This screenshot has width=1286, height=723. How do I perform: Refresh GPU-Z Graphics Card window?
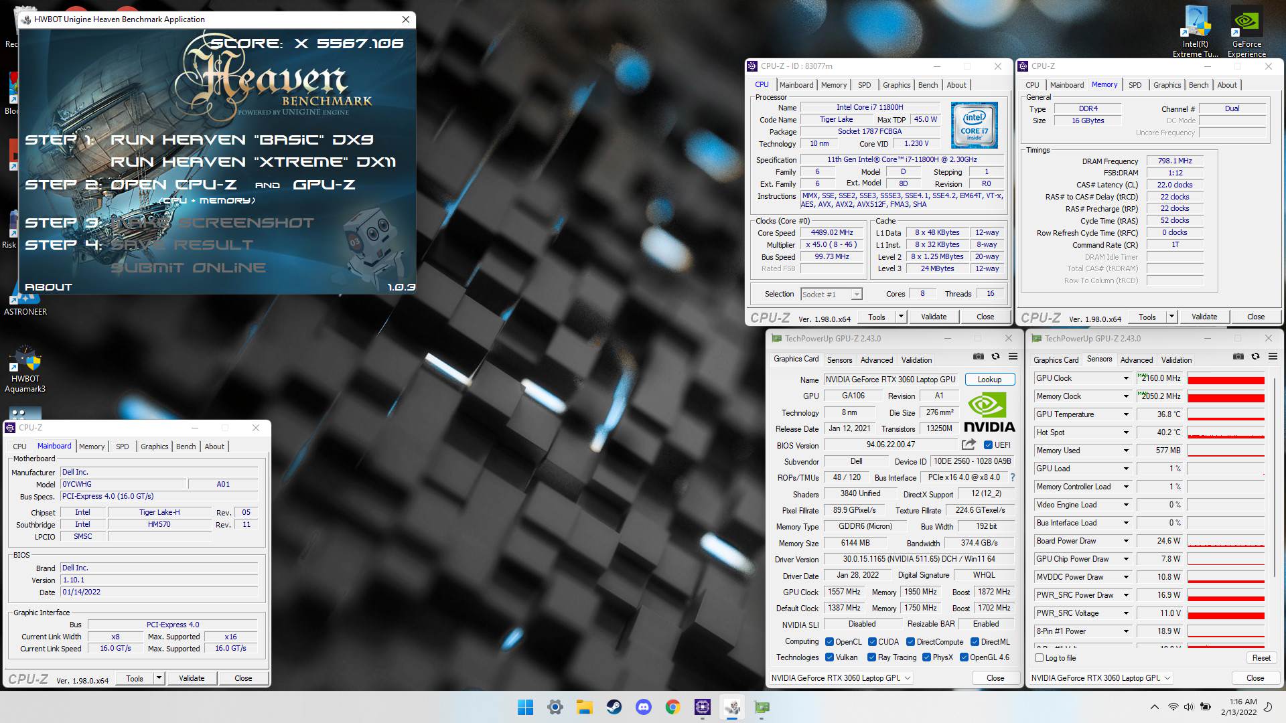[x=995, y=356]
